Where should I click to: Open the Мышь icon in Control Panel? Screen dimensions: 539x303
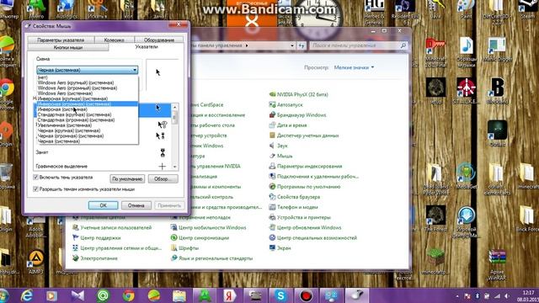tap(272, 156)
